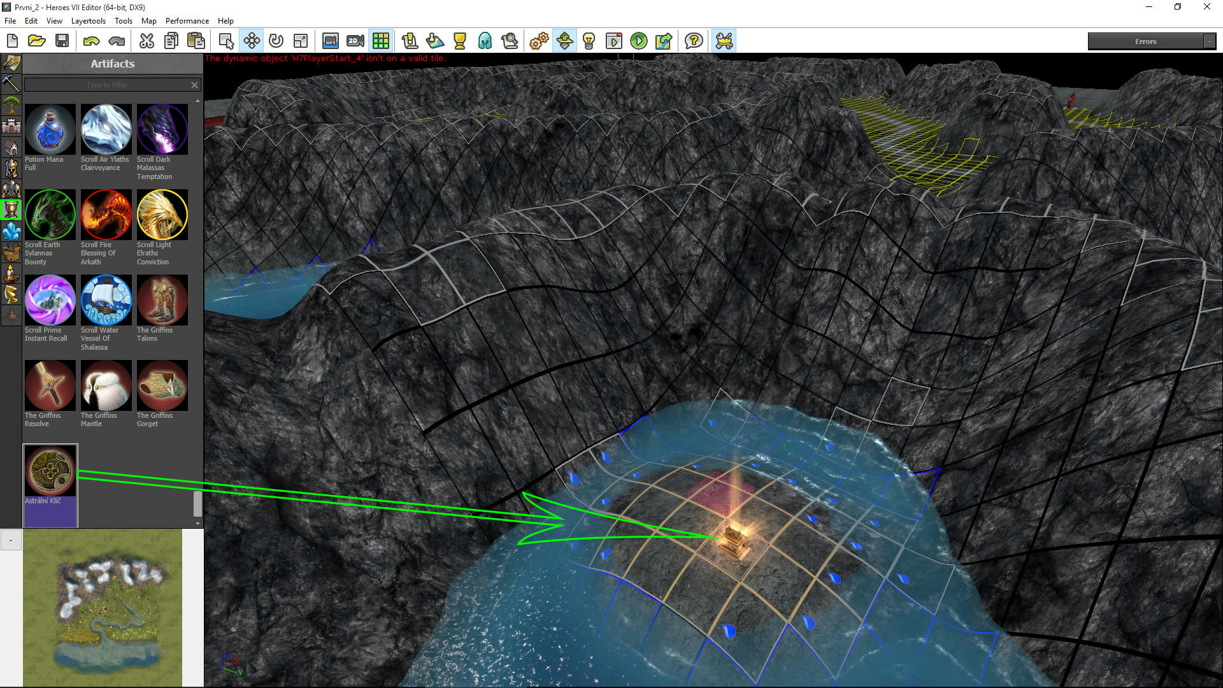The width and height of the screenshot is (1223, 688).
Task: Click the minimap preview
Action: pyautogui.click(x=103, y=608)
